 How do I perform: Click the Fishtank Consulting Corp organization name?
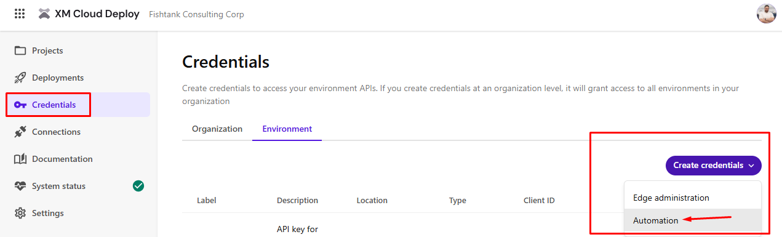(197, 14)
